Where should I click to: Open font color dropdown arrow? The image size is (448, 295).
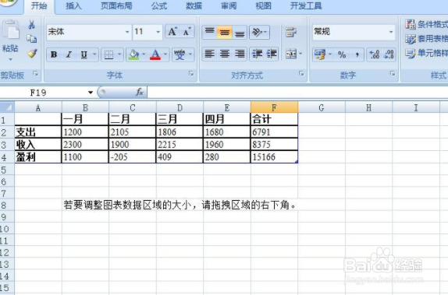click(x=165, y=54)
